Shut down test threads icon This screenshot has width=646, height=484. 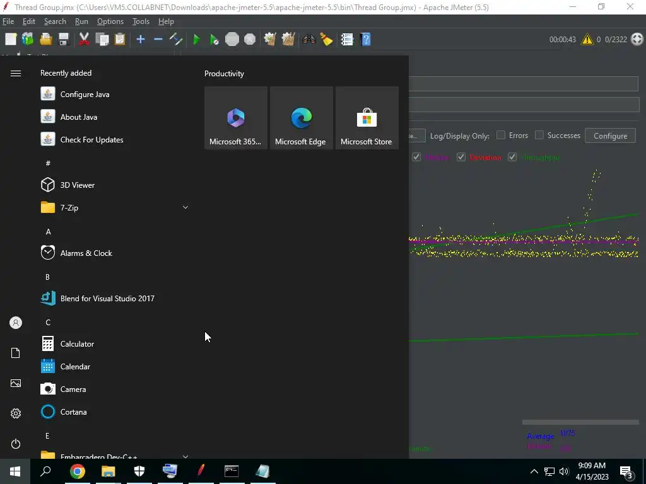pos(250,40)
